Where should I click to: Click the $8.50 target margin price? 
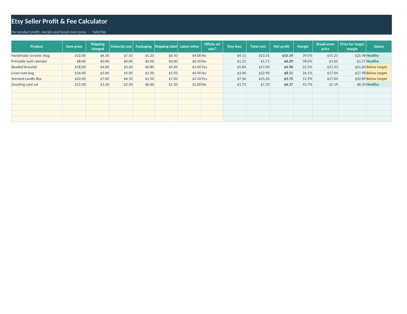click(352, 84)
